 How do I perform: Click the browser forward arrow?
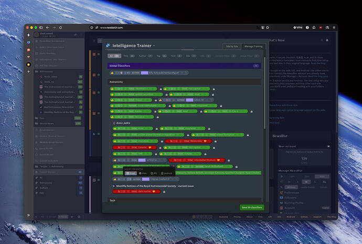point(54,27)
